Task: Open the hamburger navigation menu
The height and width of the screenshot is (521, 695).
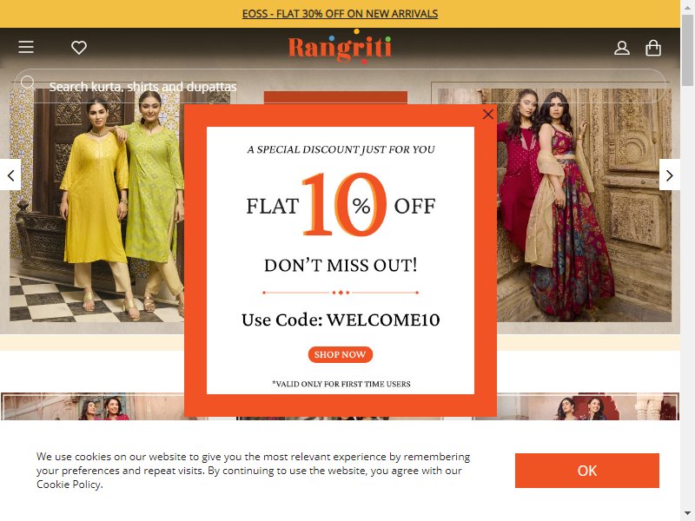Action: (x=26, y=47)
